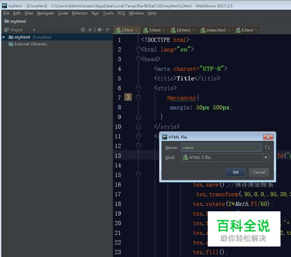The image size is (291, 257).
Task: Click the up-down sort arrows beside Name field
Action: [267, 148]
